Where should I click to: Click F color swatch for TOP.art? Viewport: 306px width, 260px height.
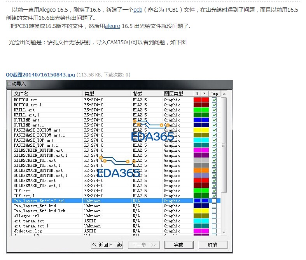point(205,191)
